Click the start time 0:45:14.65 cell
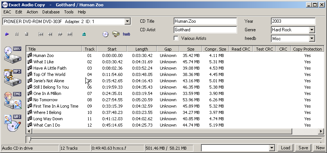 click(112, 125)
